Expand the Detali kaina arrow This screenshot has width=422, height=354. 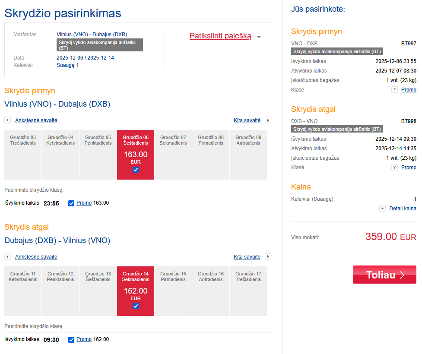coord(382,209)
